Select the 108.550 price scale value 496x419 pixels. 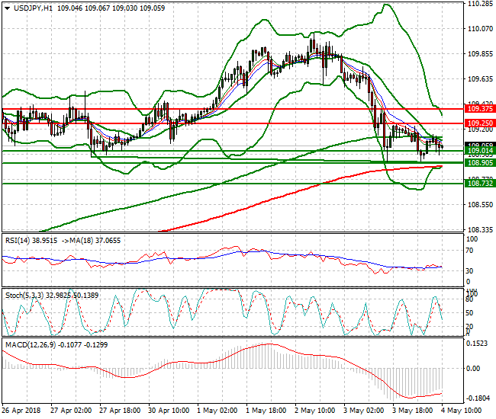480,205
